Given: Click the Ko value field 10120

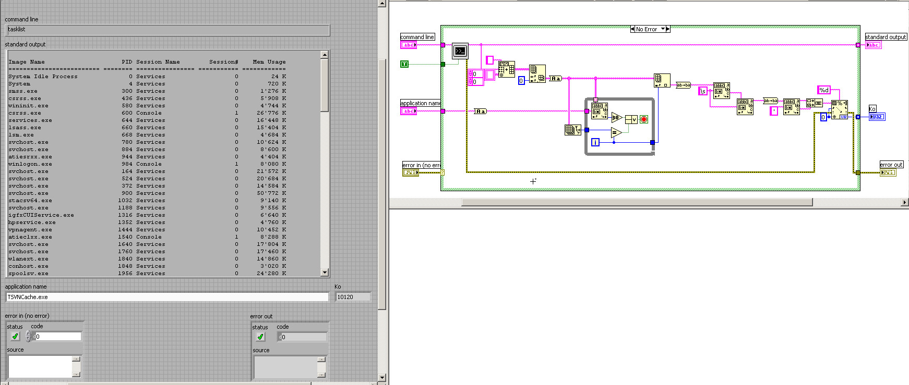Looking at the screenshot, I should tap(353, 297).
